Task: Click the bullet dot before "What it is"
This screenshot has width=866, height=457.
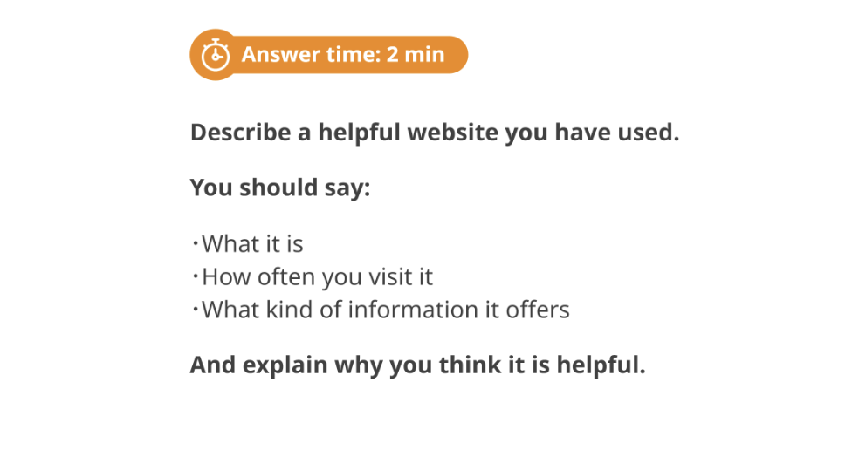Action: pos(196,244)
